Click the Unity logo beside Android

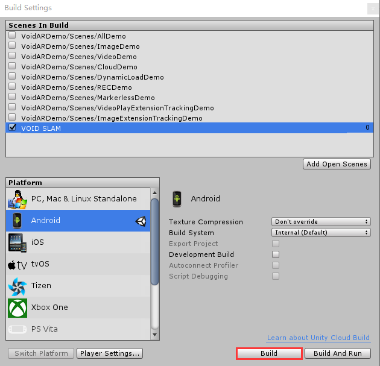[x=141, y=221]
